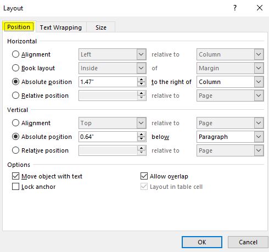Choose the Book layout radio option
The image size is (269, 252).
point(15,68)
